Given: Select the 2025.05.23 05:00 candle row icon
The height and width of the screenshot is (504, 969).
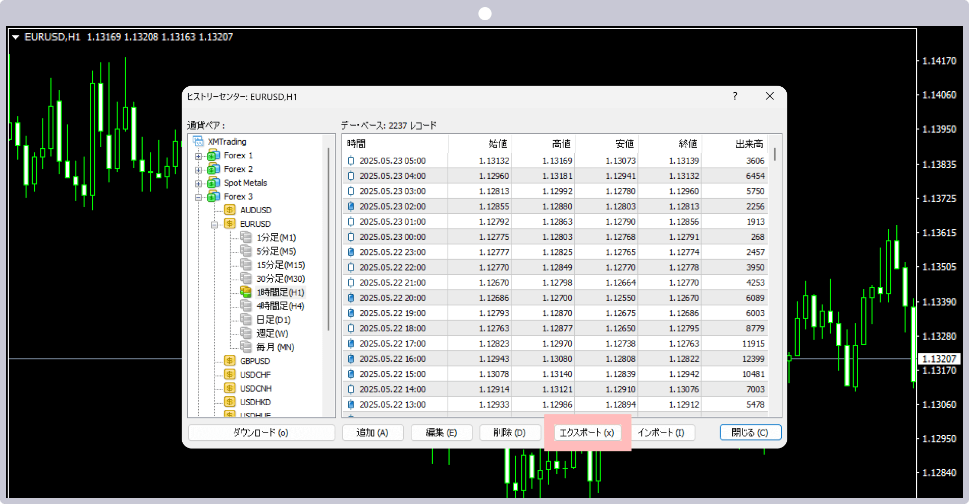Looking at the screenshot, I should 351,161.
